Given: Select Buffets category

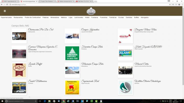Looking at the screenshot, I should (x=136, y=18).
